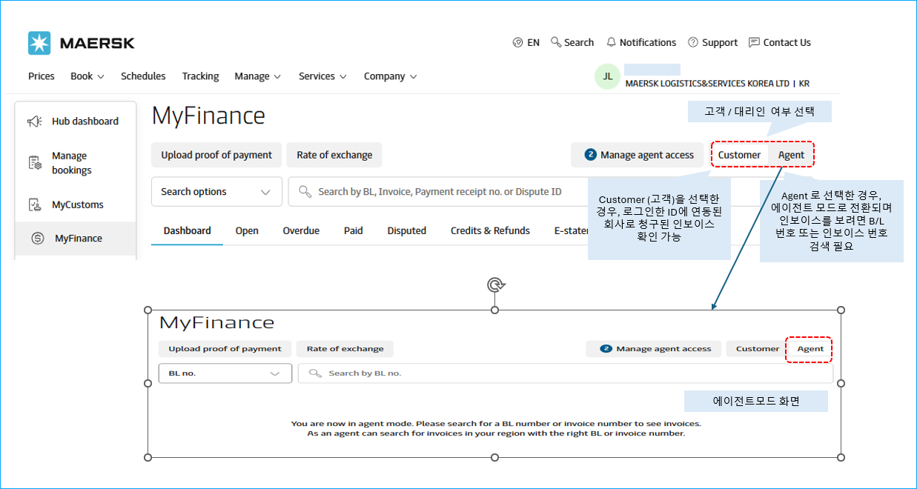The width and height of the screenshot is (917, 489).
Task: Switch to Customer mode toggle
Action: pyautogui.click(x=739, y=155)
